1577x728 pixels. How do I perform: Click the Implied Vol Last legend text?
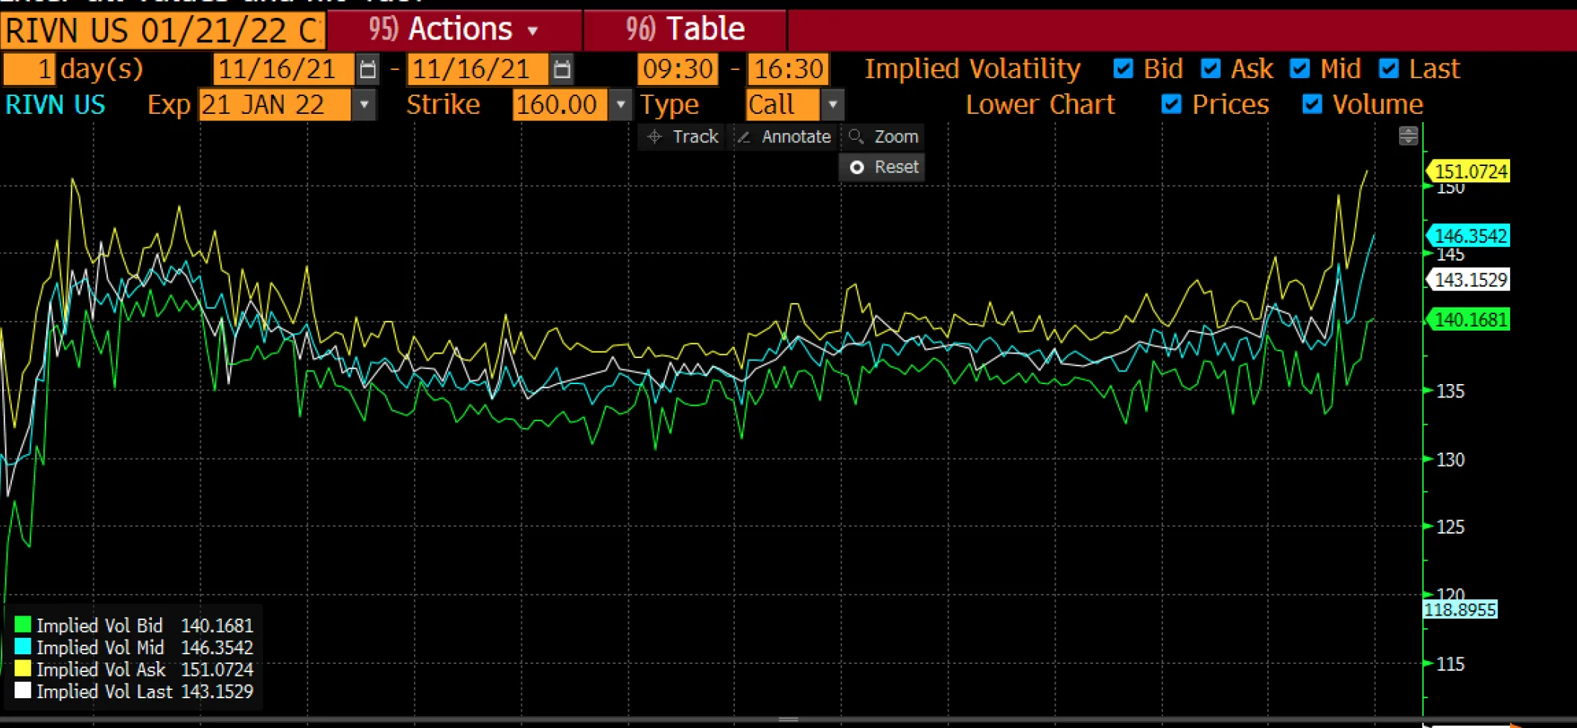[x=104, y=692]
